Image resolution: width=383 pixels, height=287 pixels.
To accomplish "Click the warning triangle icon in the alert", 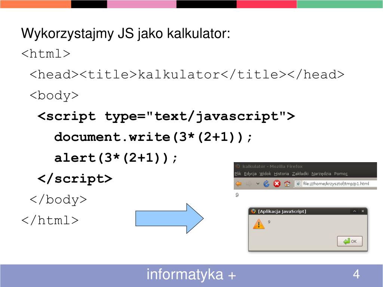I will [259, 224].
